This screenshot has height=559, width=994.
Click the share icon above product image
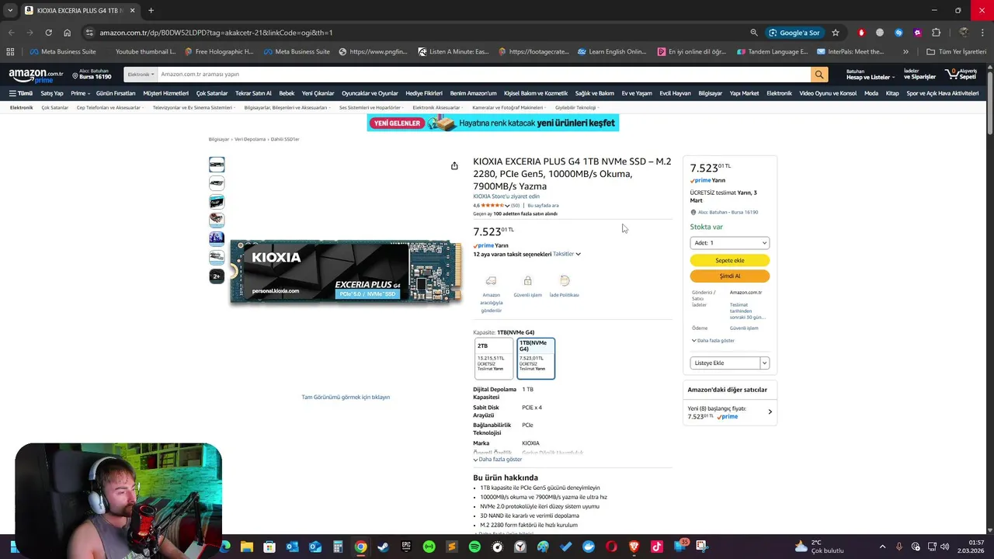[454, 165]
